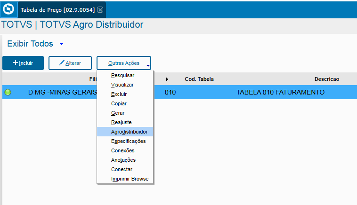Click the TOTVS logo icon

[8, 9]
